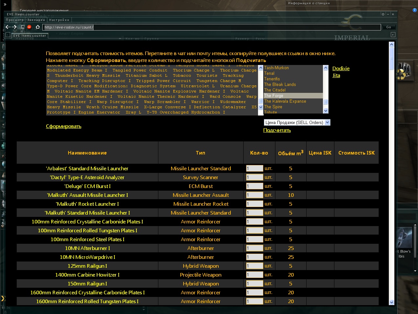The width and height of the screenshot is (418, 314).
Task: Select The Citadel region
Action: point(293,90)
